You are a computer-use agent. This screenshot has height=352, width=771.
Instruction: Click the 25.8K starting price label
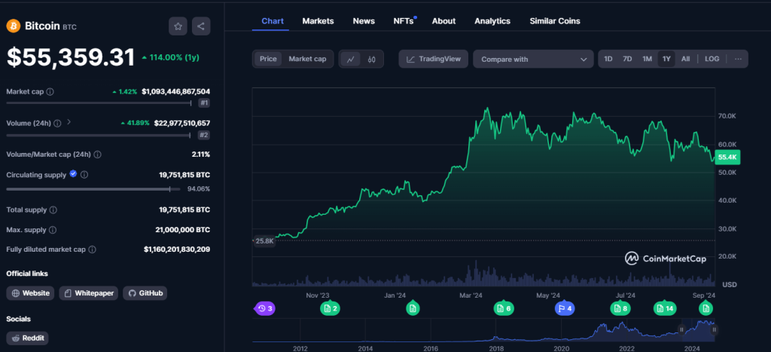point(264,240)
